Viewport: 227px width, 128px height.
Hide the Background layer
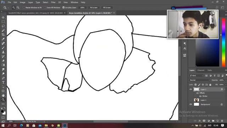click(191, 104)
